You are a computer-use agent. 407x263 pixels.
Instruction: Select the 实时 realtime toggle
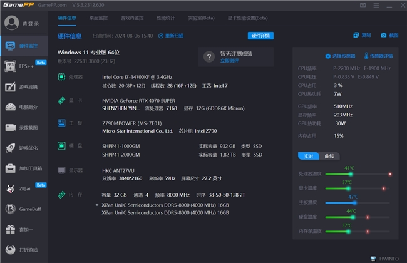(308, 156)
